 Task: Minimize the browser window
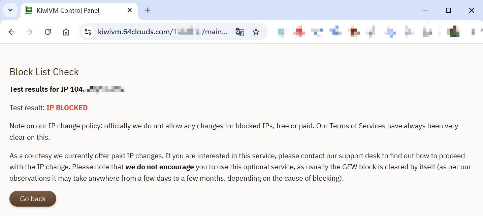coord(425,10)
